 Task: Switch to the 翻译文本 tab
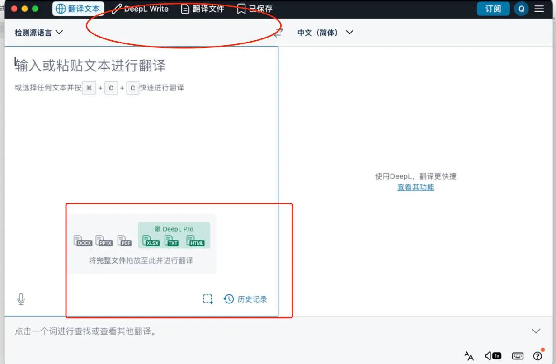pos(78,9)
